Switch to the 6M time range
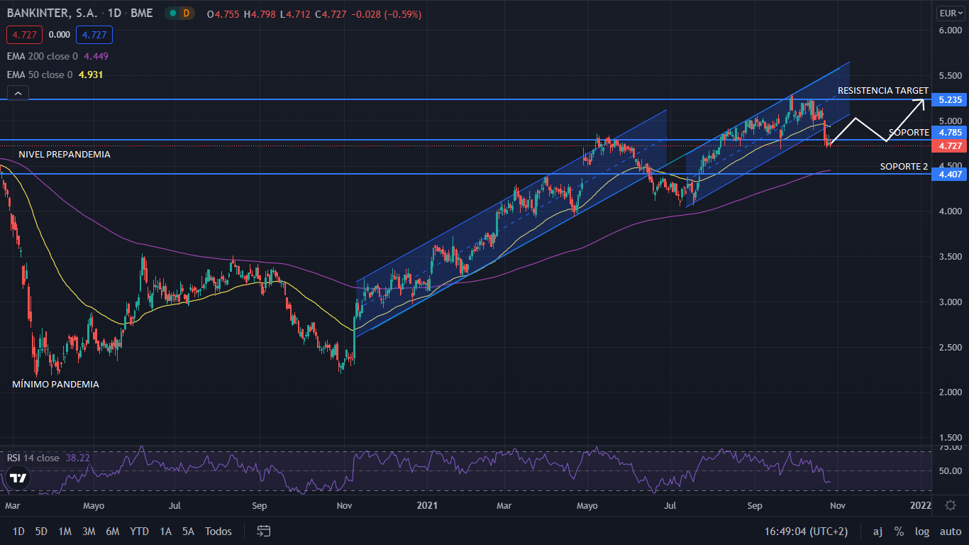Image resolution: width=969 pixels, height=545 pixels. coord(112,531)
